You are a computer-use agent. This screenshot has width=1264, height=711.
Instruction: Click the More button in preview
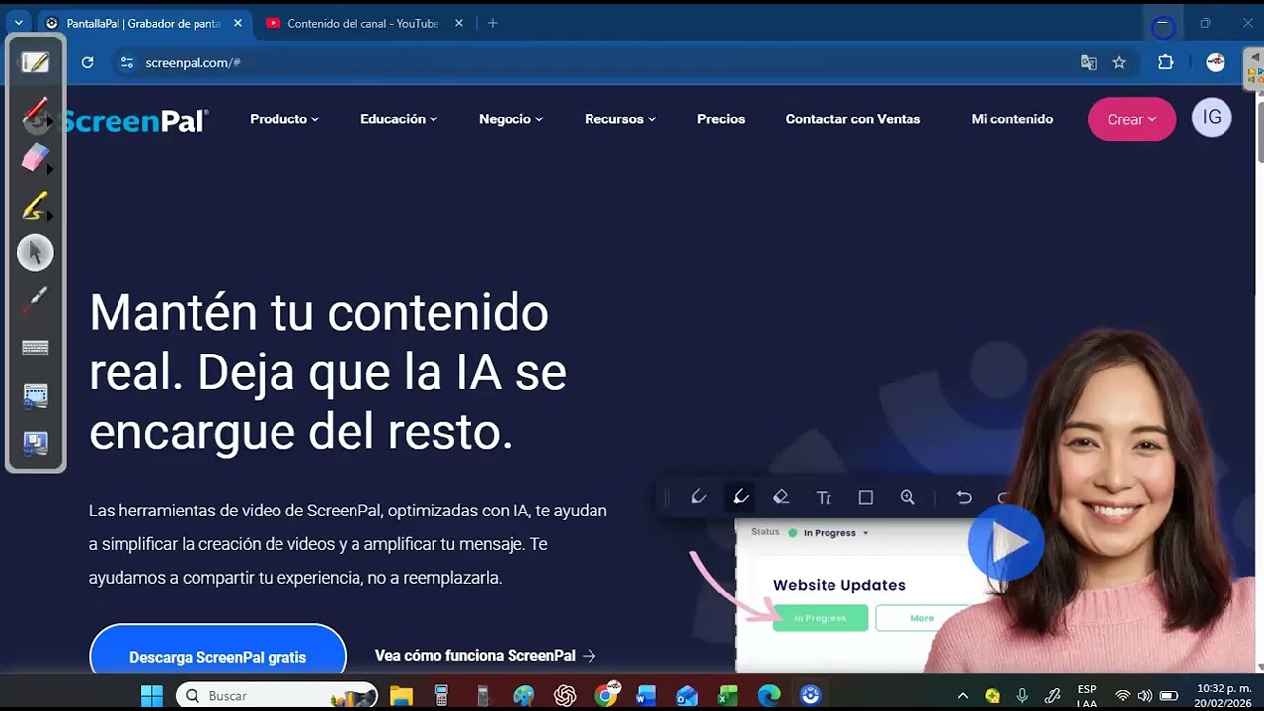(x=922, y=618)
